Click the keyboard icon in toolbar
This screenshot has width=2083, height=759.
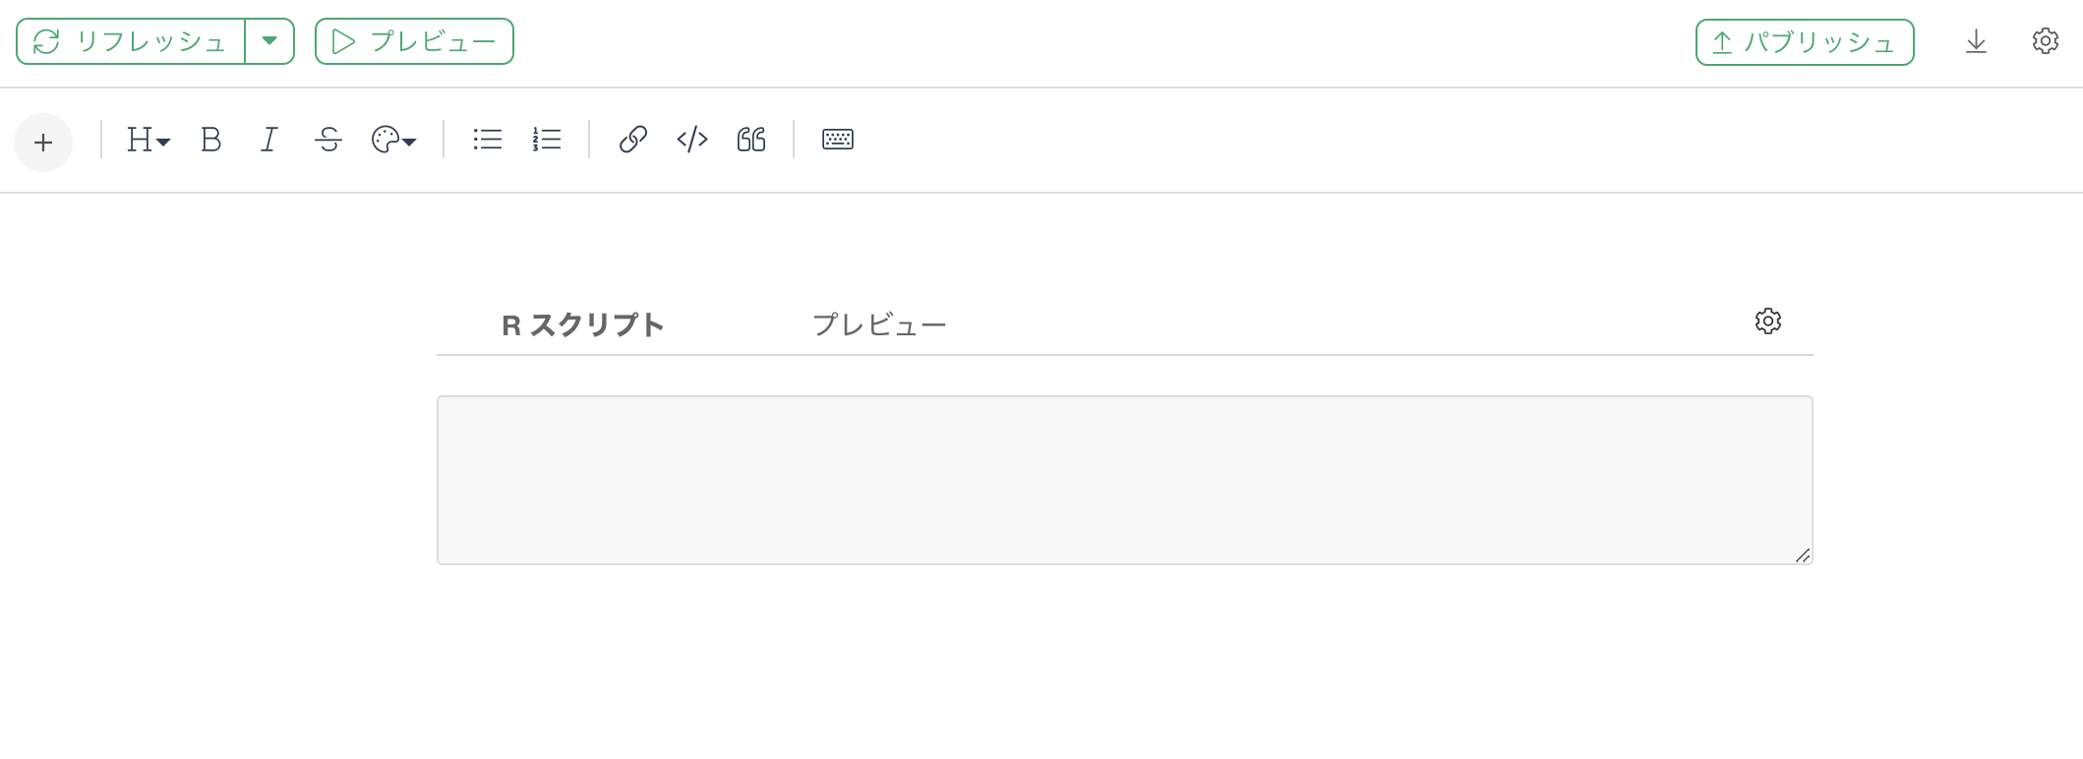pyautogui.click(x=838, y=140)
